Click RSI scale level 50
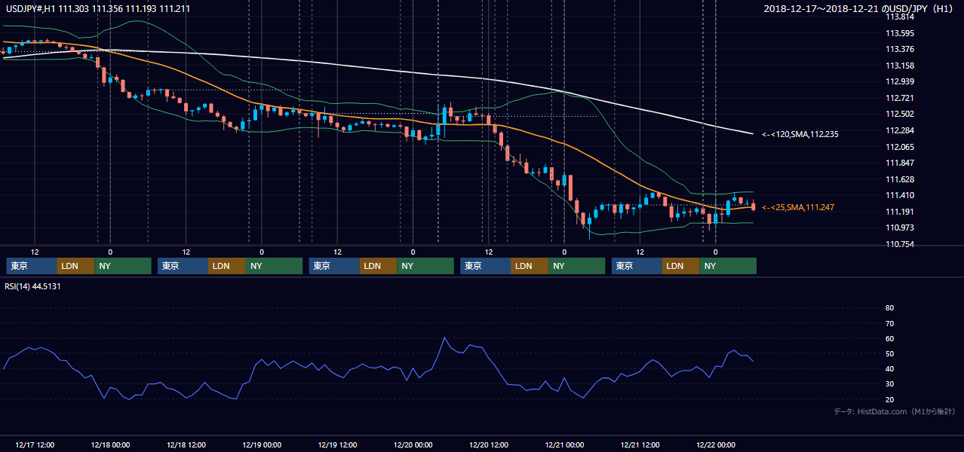 pyautogui.click(x=890, y=353)
